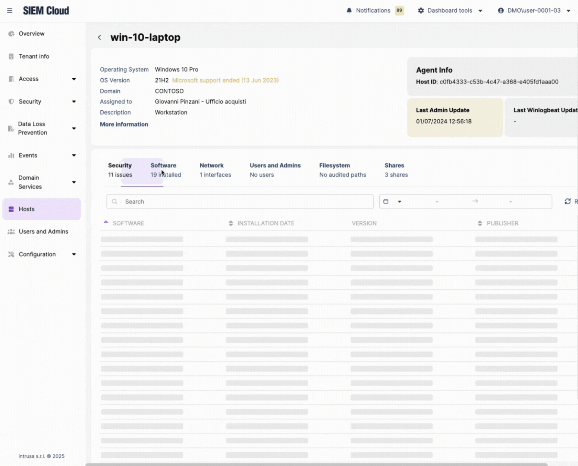Click the back arrow beside win-10-laptop
Image resolution: width=578 pixels, height=466 pixels.
coord(100,37)
